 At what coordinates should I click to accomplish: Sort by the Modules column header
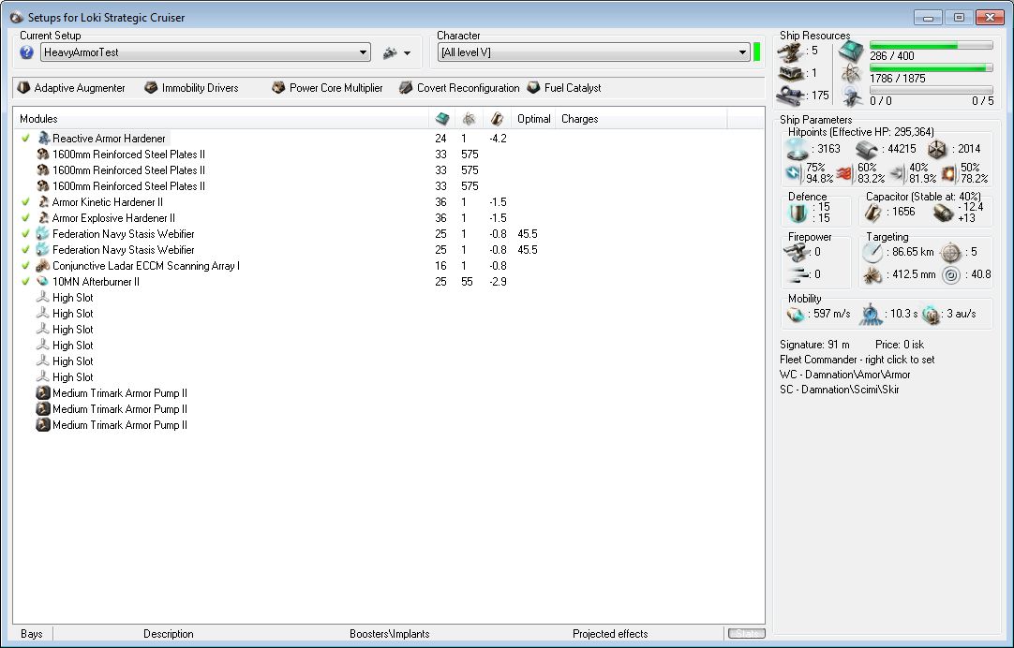pos(221,119)
